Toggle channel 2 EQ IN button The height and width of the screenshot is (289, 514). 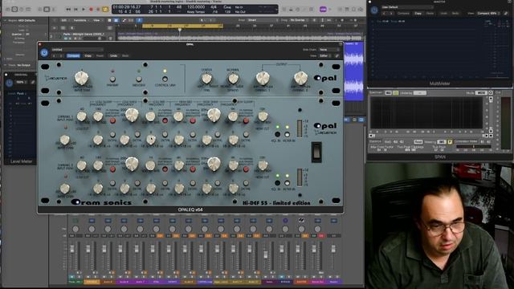(x=277, y=183)
